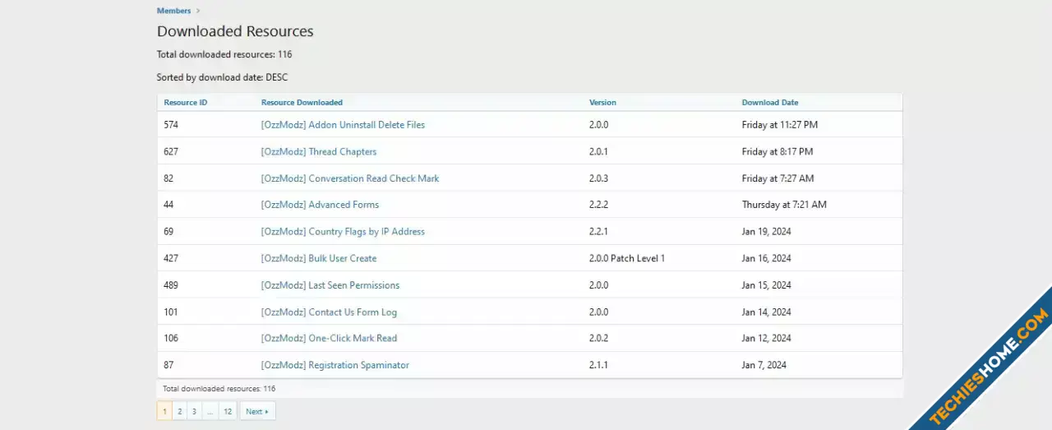
Task: Click download date Jan 14, 2024
Action: [x=767, y=312]
